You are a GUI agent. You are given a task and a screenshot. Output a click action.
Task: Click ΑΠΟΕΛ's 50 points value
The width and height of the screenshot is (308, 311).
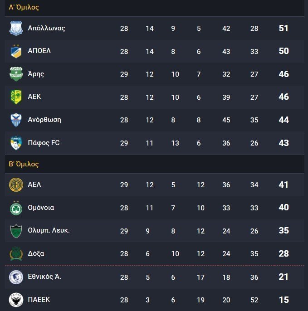[284, 51]
